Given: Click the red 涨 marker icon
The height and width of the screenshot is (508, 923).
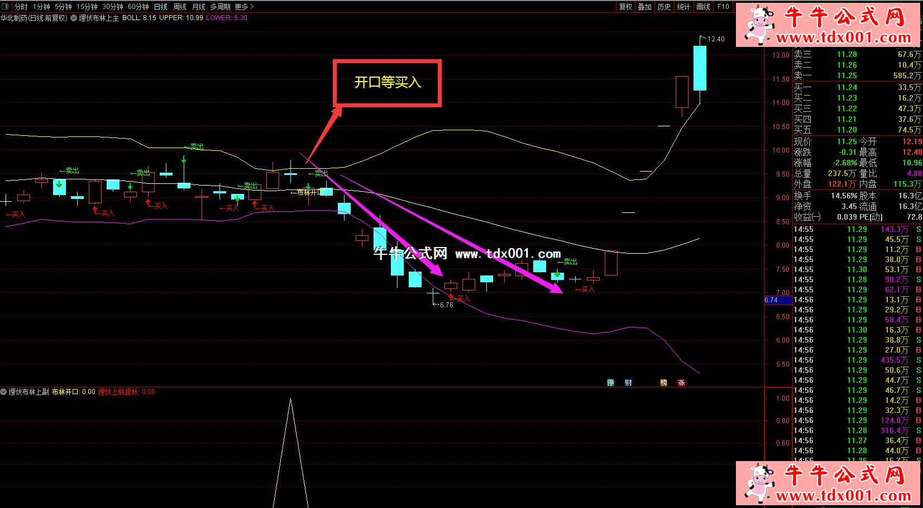Looking at the screenshot, I should (x=681, y=383).
